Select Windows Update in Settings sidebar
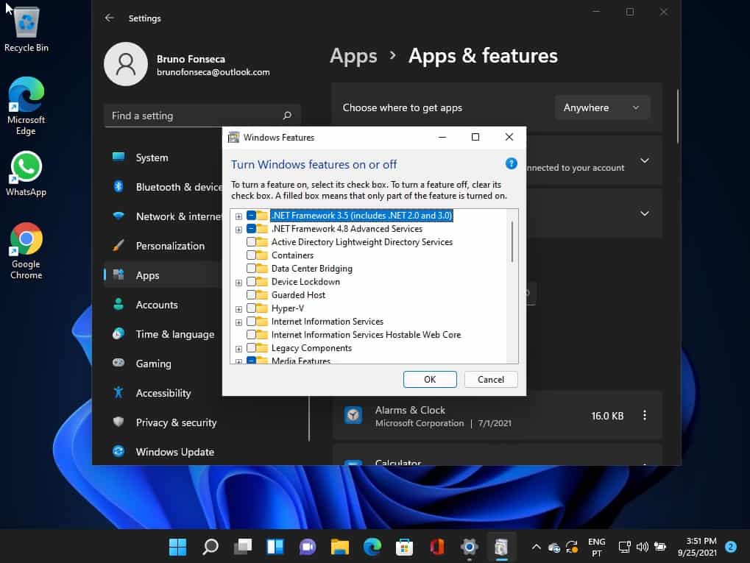 [x=174, y=452]
